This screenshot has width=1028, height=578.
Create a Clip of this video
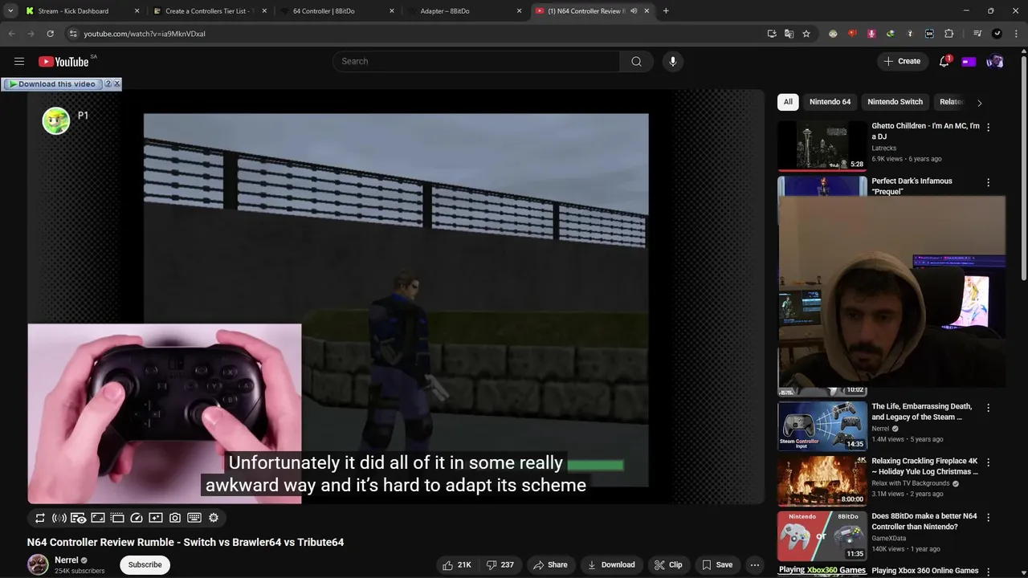668,564
